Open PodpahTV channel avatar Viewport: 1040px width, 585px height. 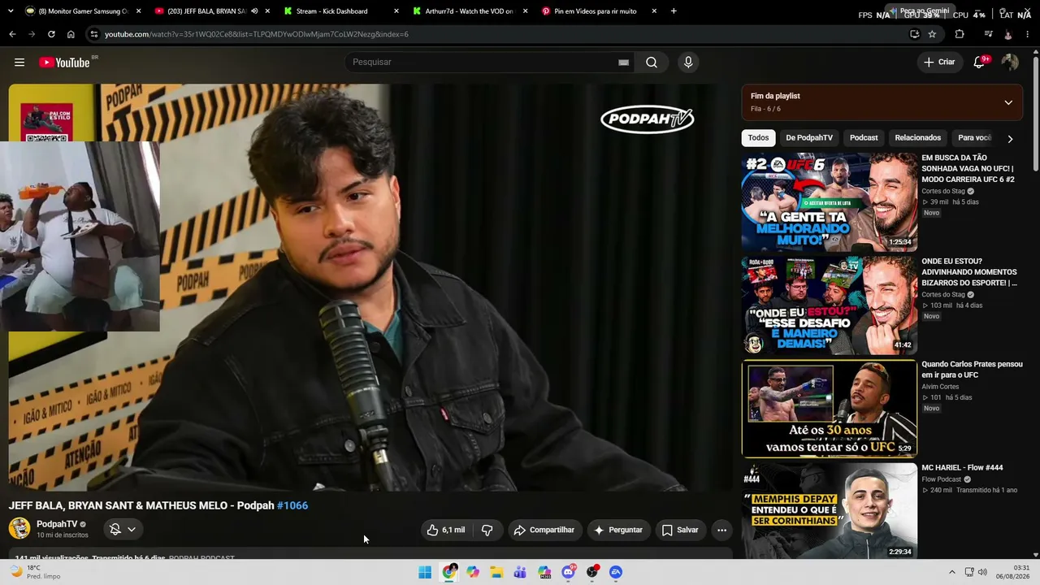[19, 528]
